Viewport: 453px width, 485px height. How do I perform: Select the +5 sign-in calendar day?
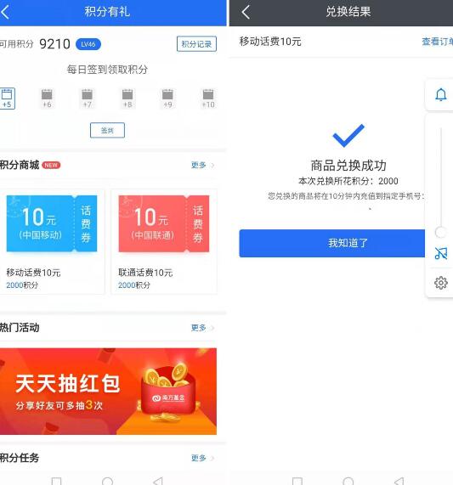(7, 99)
